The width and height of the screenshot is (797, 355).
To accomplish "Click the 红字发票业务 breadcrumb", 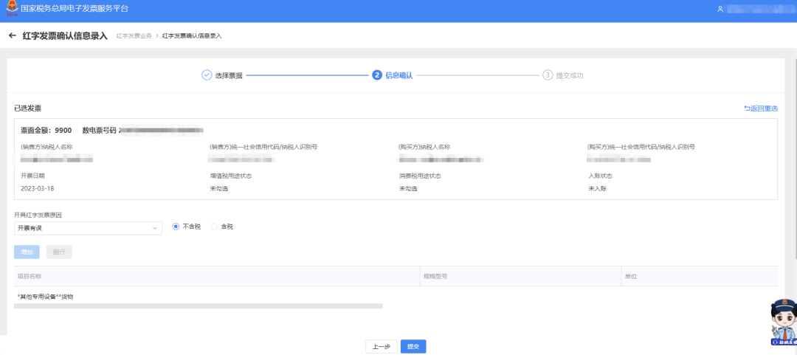I will [x=134, y=35].
